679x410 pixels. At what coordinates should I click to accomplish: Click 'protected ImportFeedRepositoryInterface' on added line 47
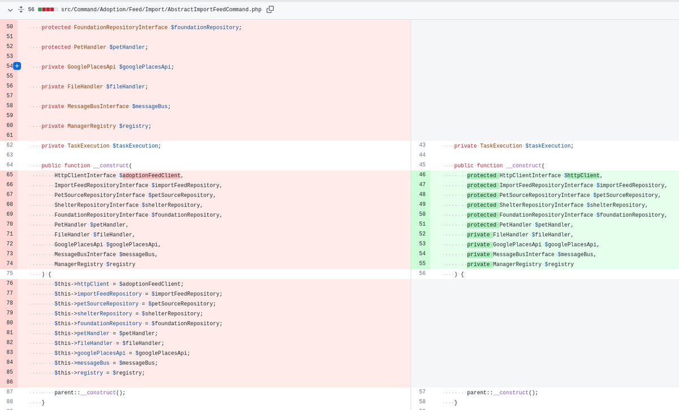tap(530, 185)
